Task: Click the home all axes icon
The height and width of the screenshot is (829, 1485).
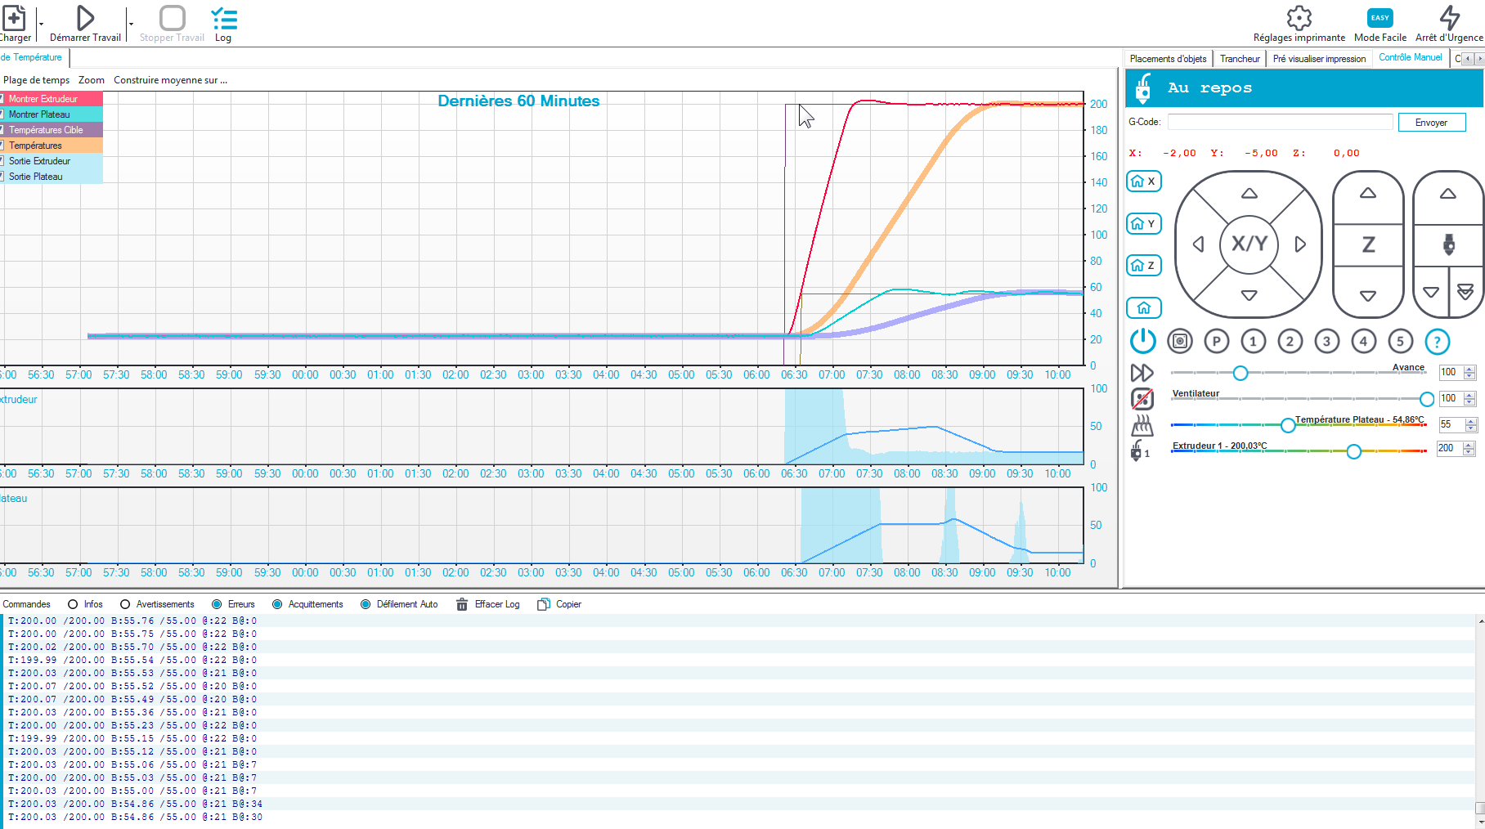Action: 1143,307
